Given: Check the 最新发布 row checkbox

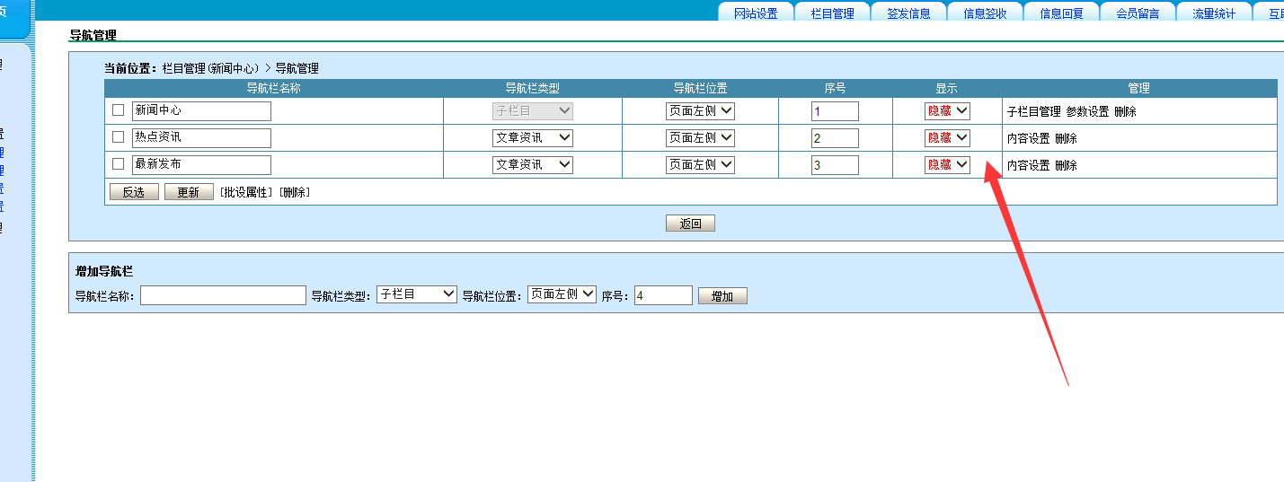Looking at the screenshot, I should 118,164.
